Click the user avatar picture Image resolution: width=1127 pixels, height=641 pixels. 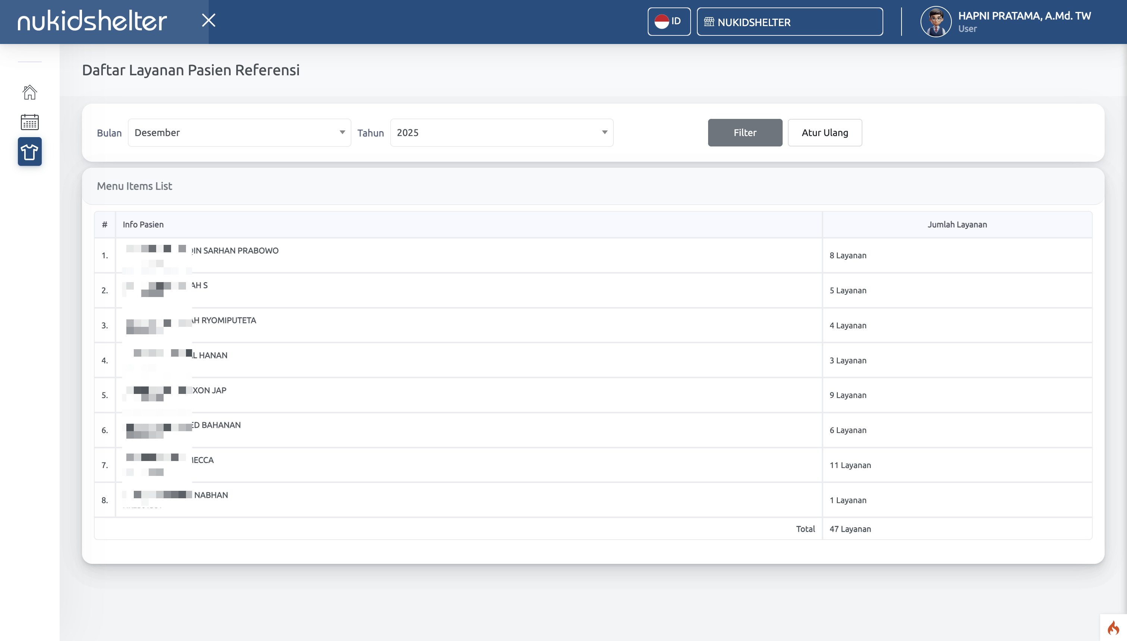[x=935, y=22]
